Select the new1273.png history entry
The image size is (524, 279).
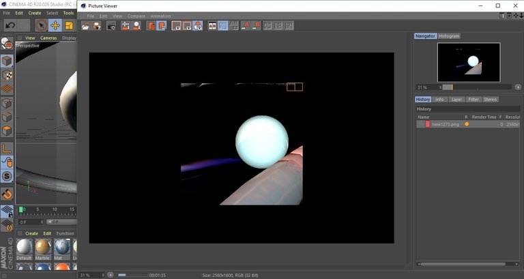pyautogui.click(x=469, y=124)
